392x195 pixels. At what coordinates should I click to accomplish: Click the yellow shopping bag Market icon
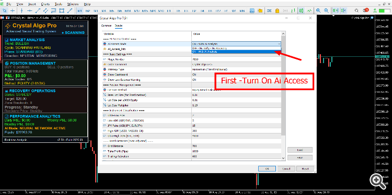point(277,11)
